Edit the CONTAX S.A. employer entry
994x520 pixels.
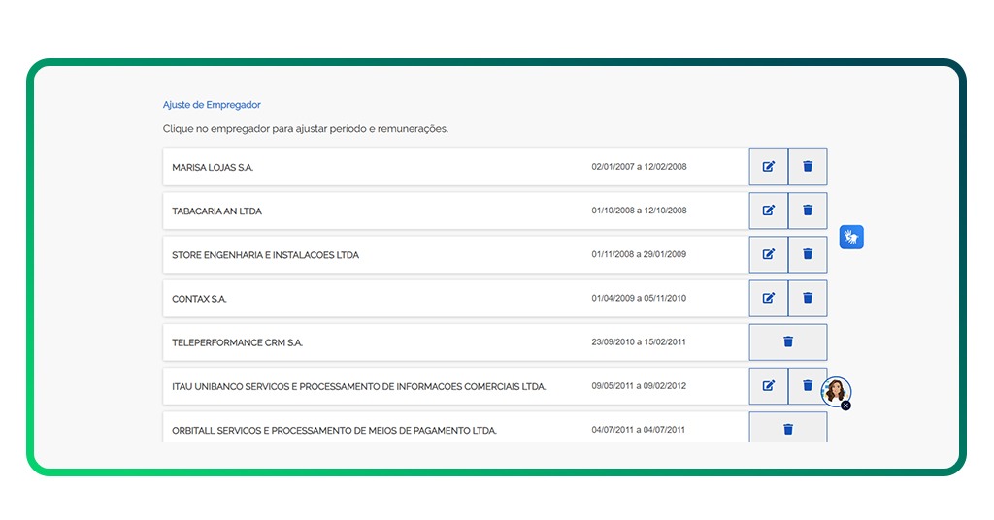coord(768,298)
